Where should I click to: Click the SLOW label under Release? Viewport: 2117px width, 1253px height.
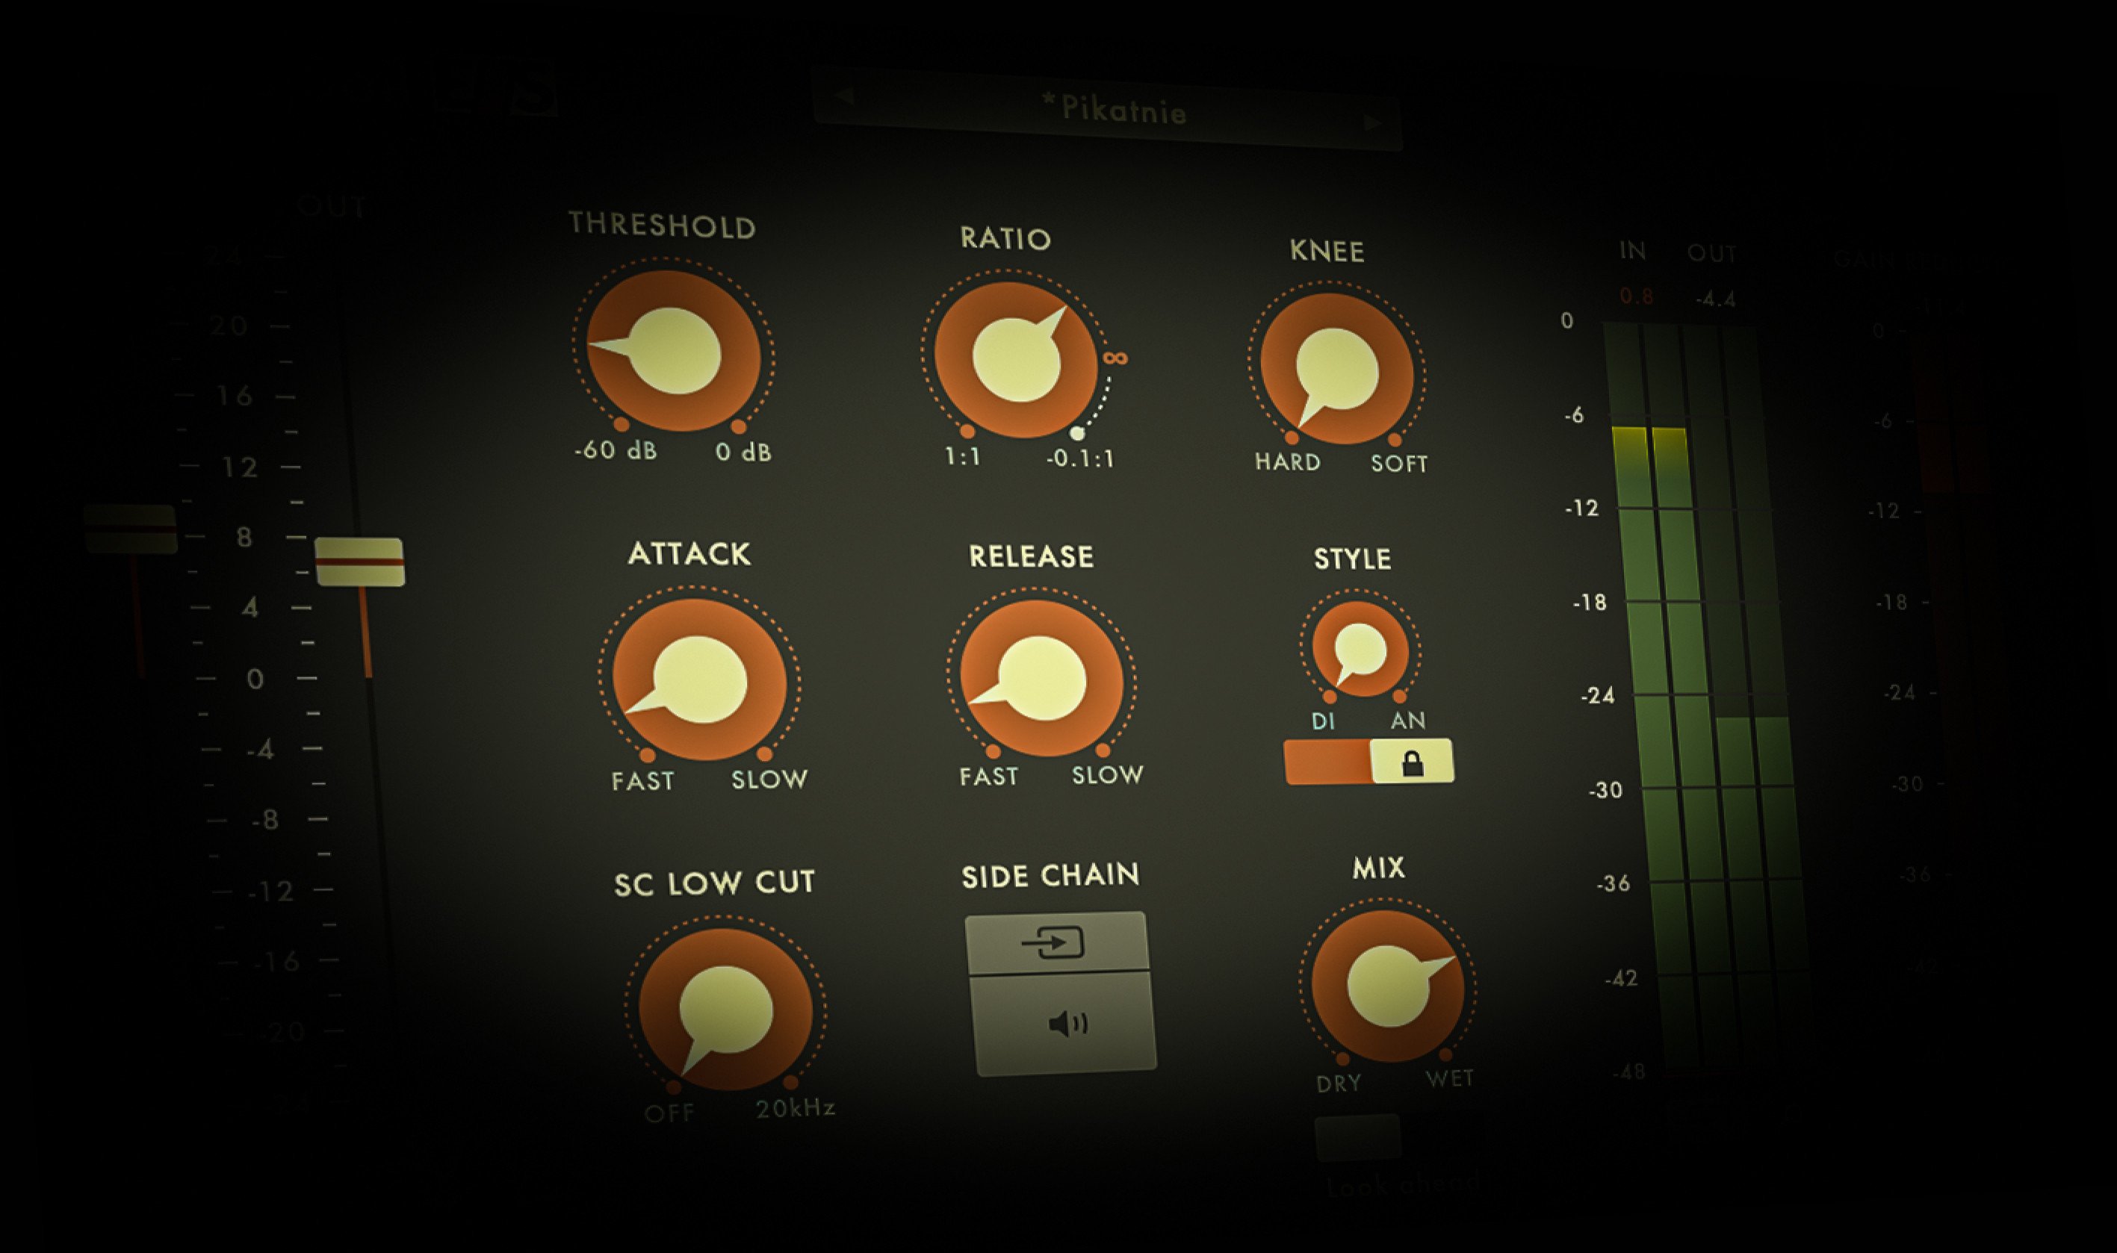tap(1108, 775)
